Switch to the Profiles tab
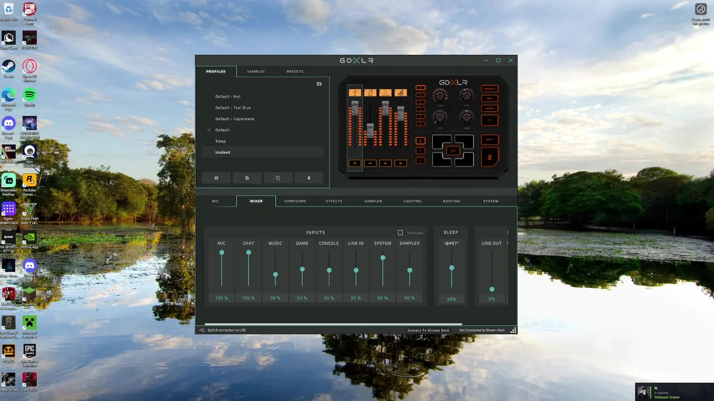The width and height of the screenshot is (714, 401). pyautogui.click(x=216, y=71)
